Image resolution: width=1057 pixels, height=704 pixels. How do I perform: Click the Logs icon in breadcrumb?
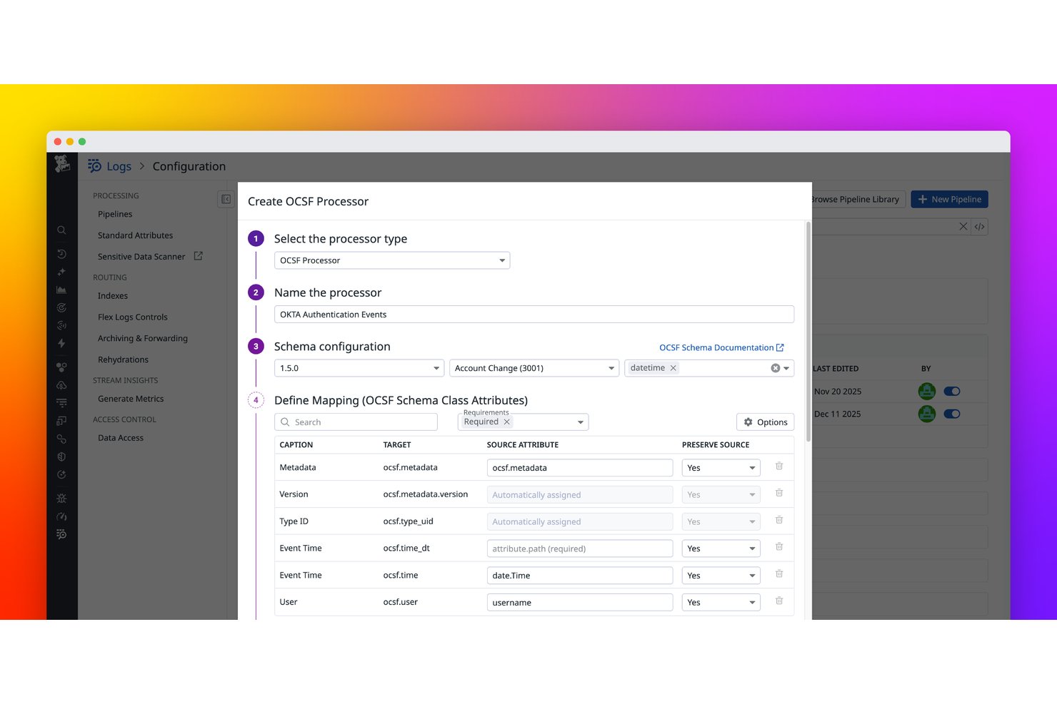(x=95, y=166)
